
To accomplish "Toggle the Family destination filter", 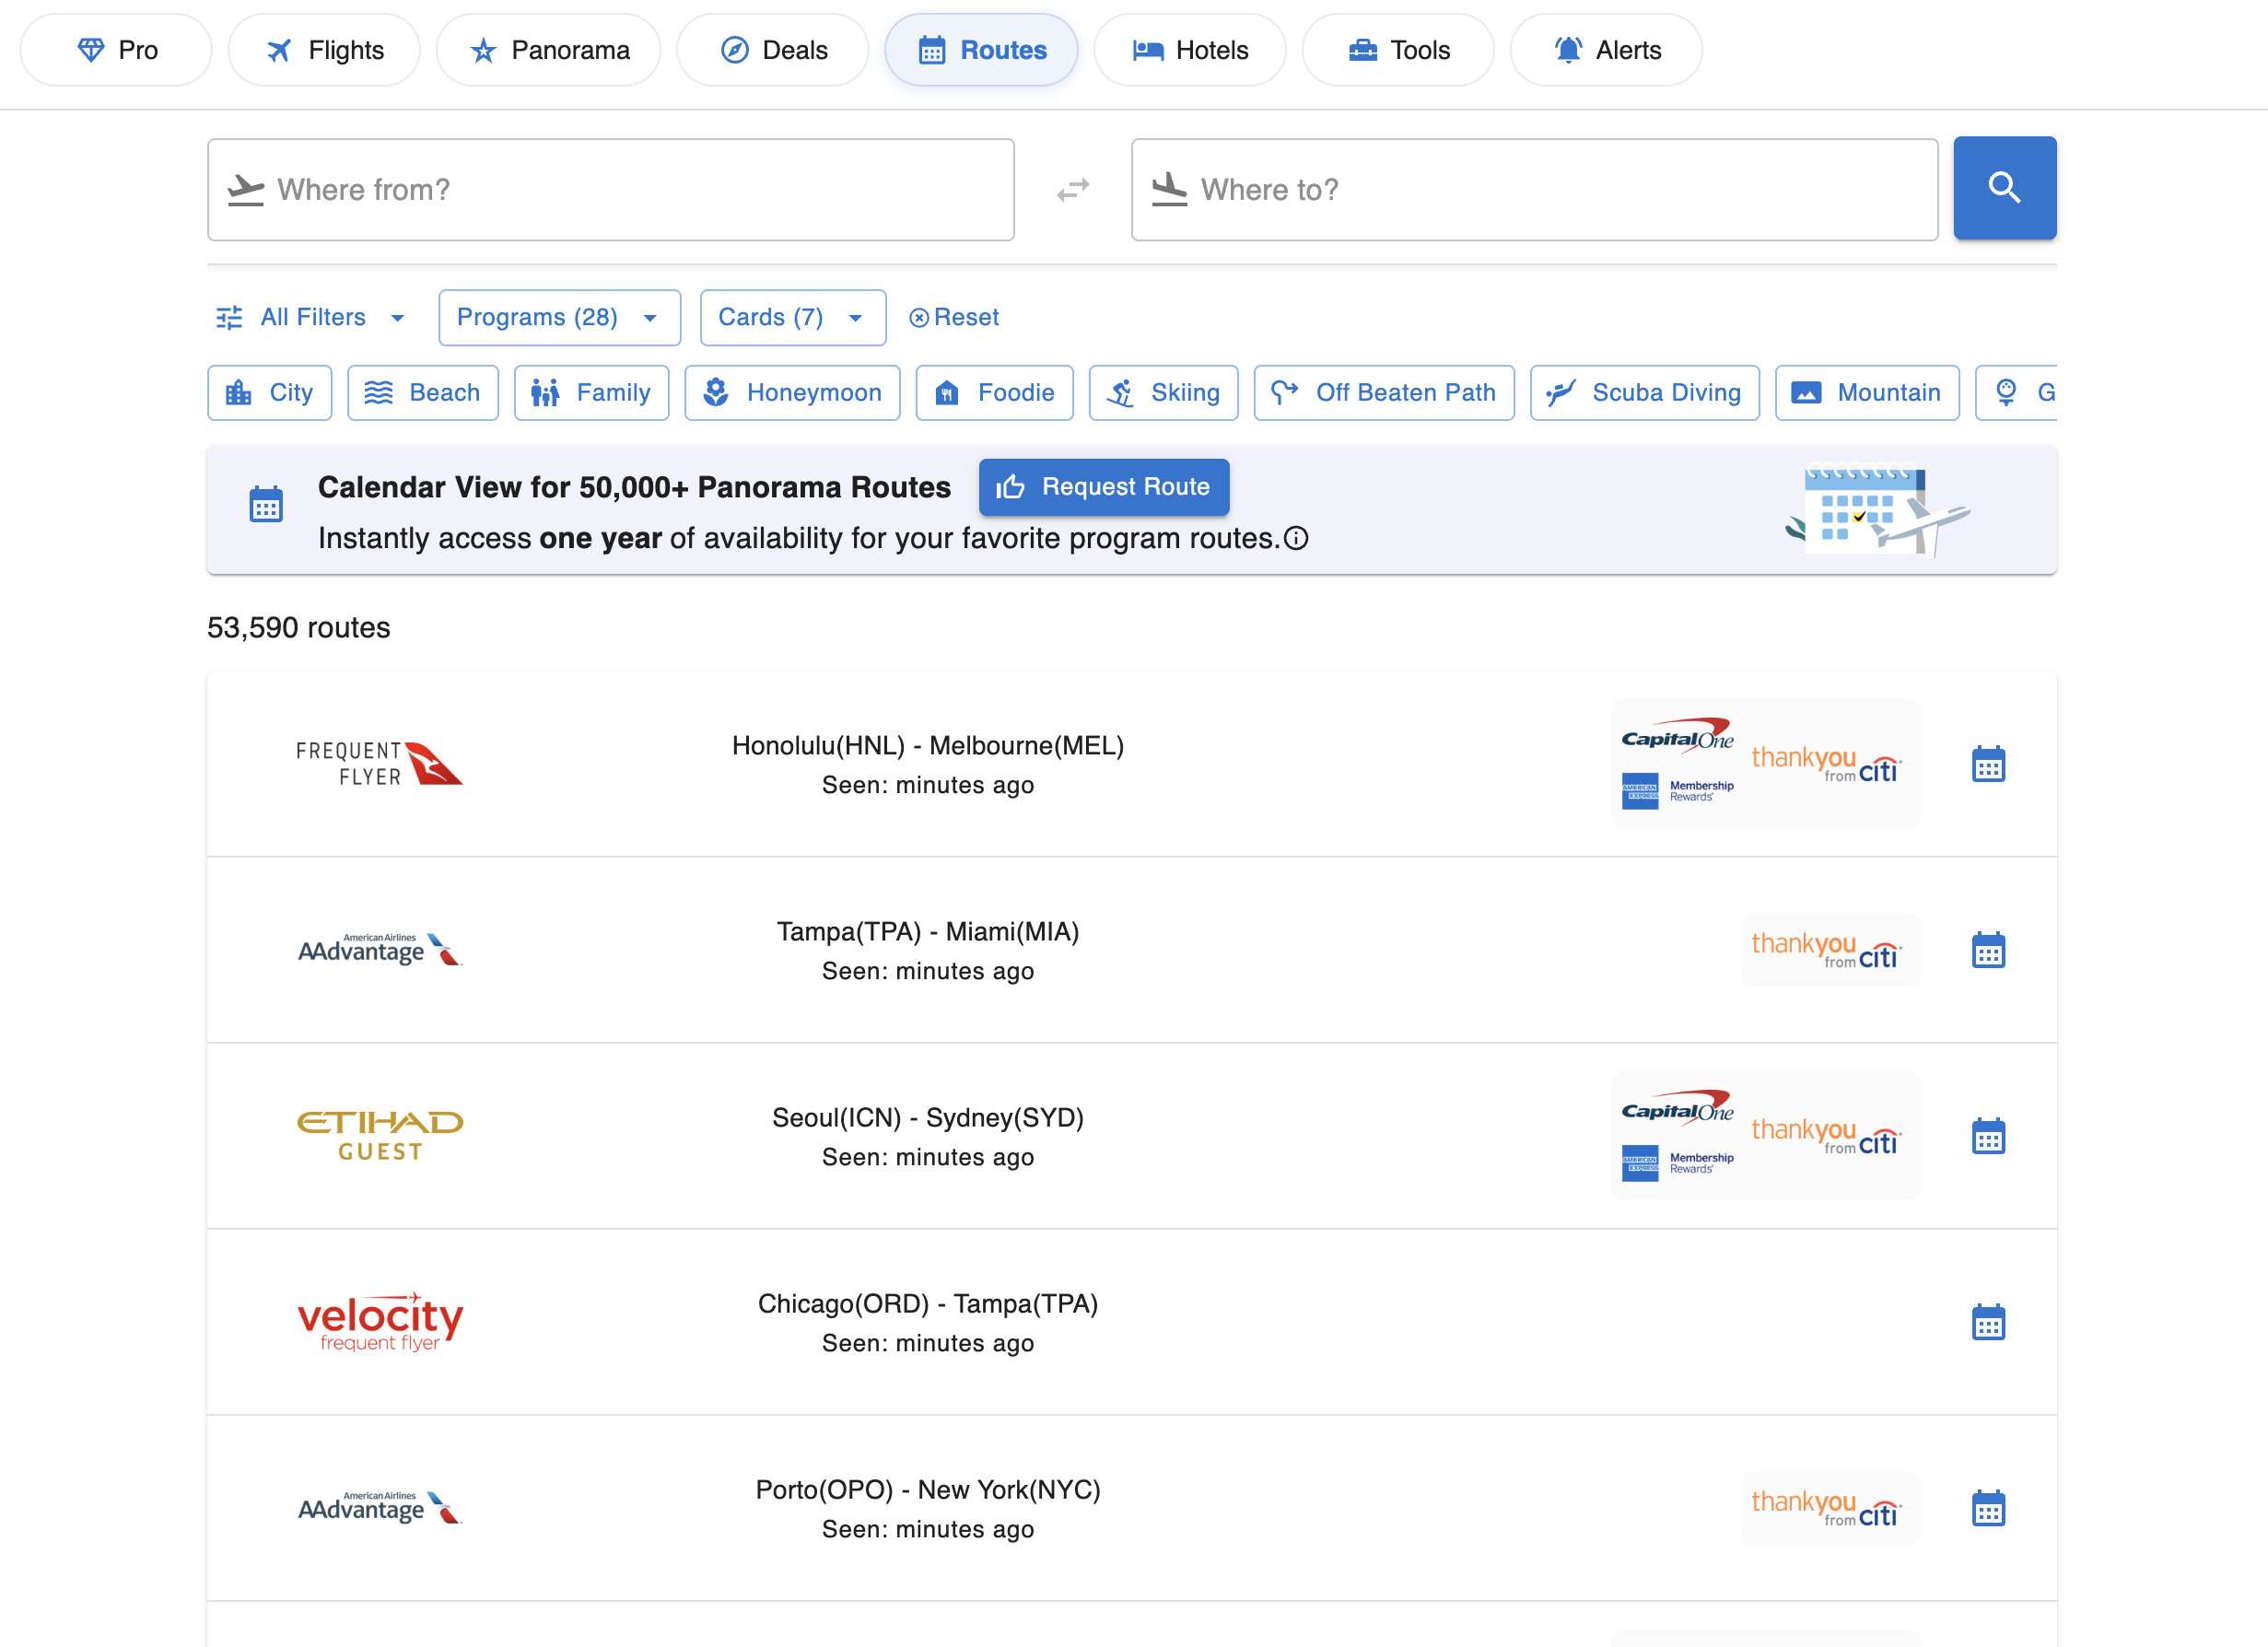I will 591,393.
